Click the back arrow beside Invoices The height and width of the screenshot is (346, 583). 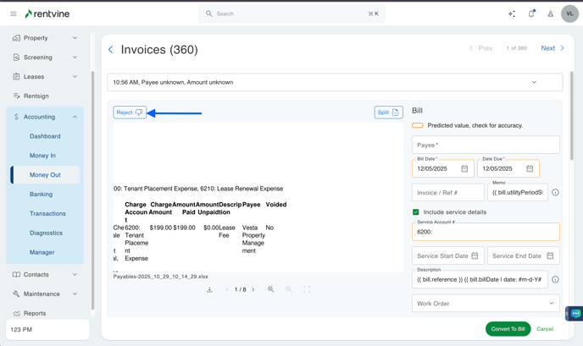click(x=111, y=50)
